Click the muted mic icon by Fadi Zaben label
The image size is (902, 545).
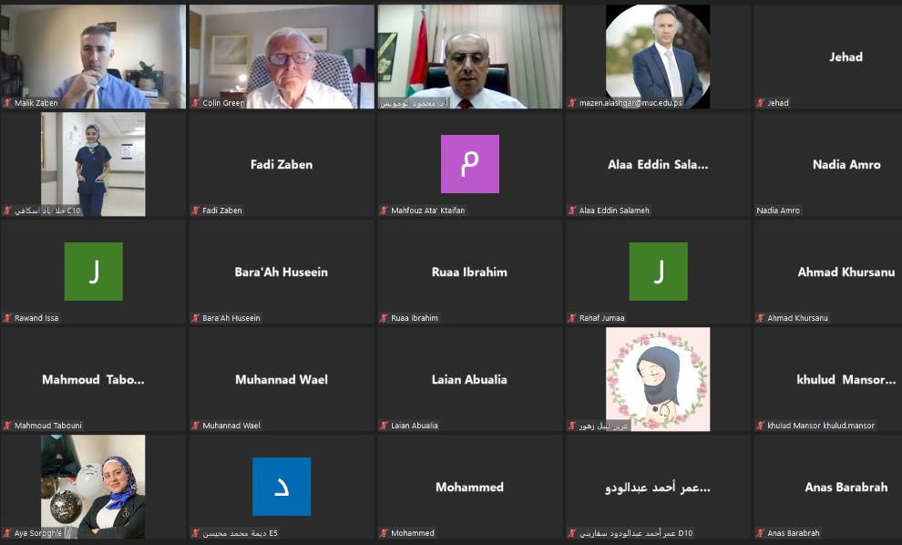click(x=196, y=211)
